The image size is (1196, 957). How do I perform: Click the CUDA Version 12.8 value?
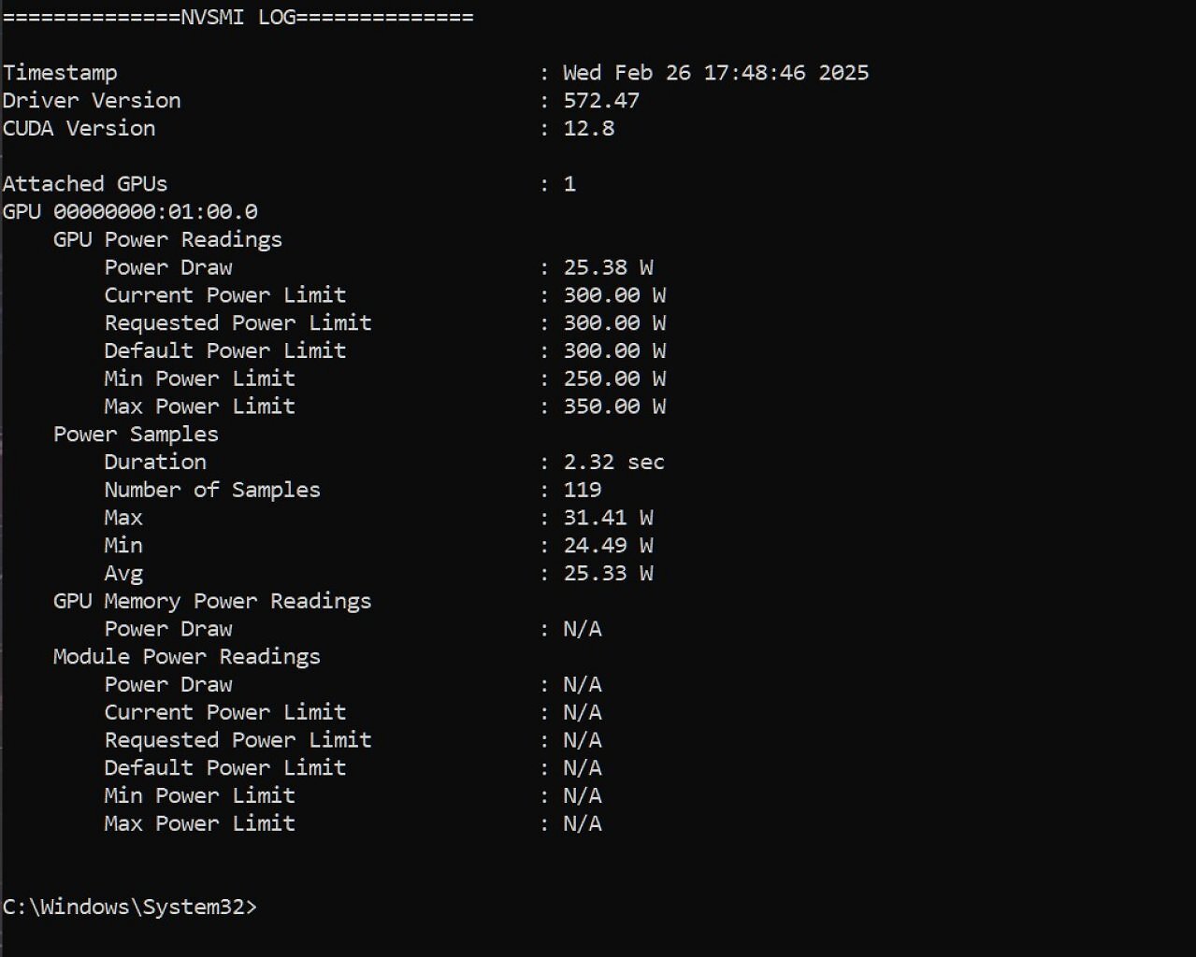coord(589,128)
